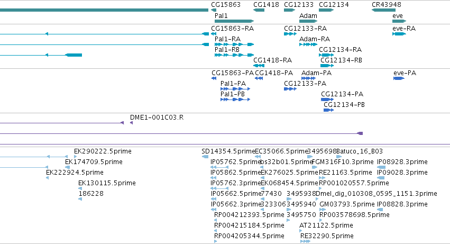Screen dimensions: 450x244
Task: Click EST EK290222.5prime
Action: click(103, 151)
